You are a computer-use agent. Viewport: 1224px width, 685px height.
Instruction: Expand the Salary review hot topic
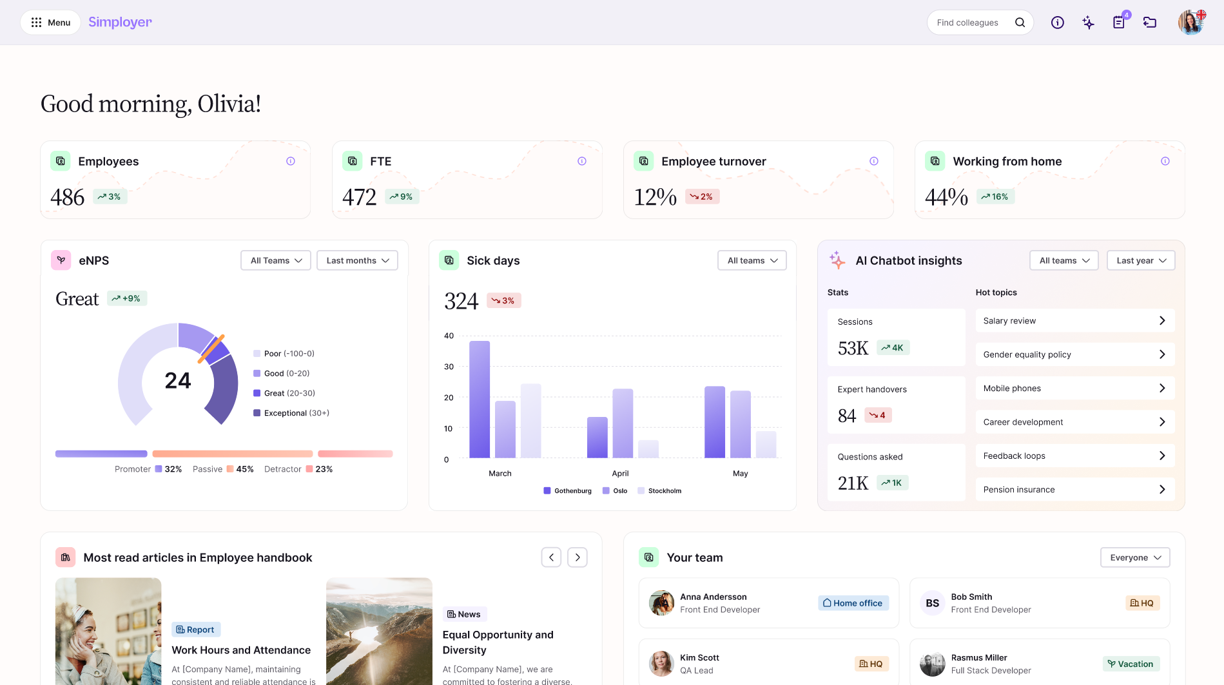click(x=1074, y=320)
